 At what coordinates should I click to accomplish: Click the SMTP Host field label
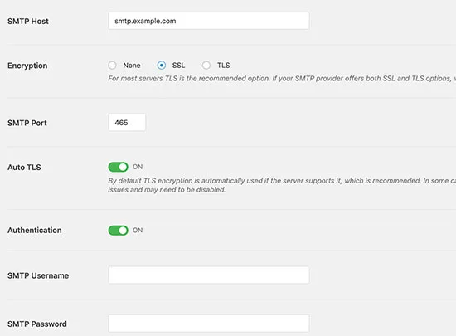28,22
